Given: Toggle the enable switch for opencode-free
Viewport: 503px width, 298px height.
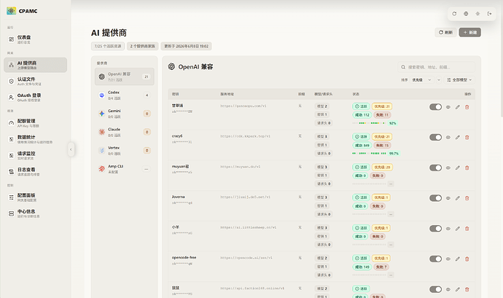Looking at the screenshot, I should coord(436,259).
